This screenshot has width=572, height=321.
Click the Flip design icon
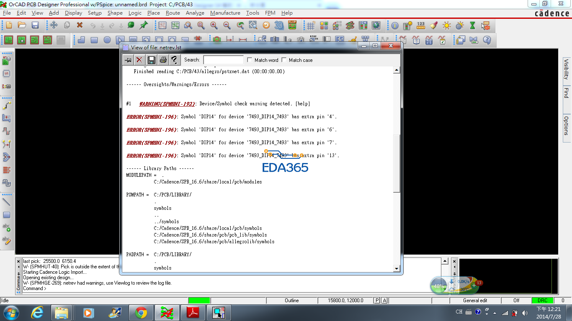(292, 25)
